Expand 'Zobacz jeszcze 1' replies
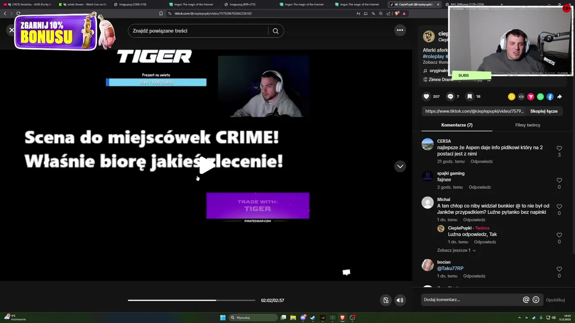 (x=456, y=250)
